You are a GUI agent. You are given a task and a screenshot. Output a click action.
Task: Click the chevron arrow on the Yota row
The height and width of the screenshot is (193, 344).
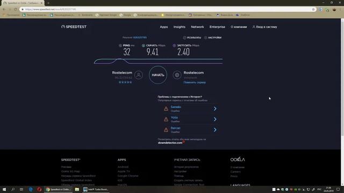pyautogui.click(x=215, y=119)
